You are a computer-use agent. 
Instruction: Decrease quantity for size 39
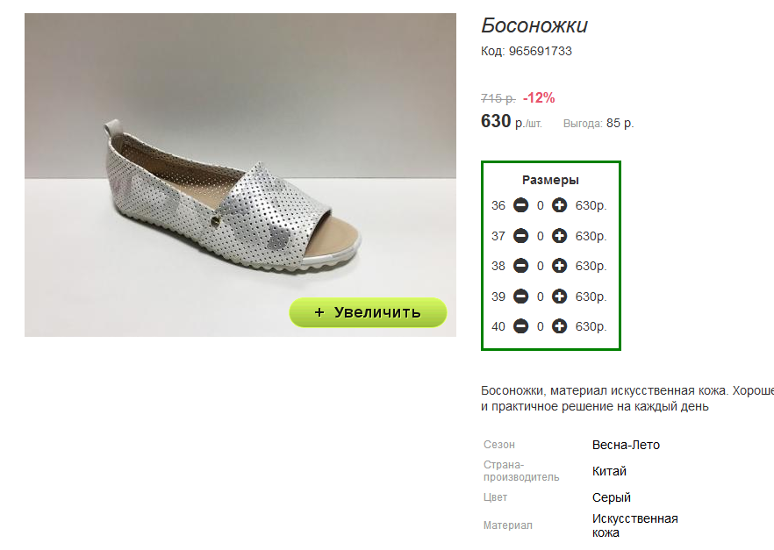[x=520, y=296]
